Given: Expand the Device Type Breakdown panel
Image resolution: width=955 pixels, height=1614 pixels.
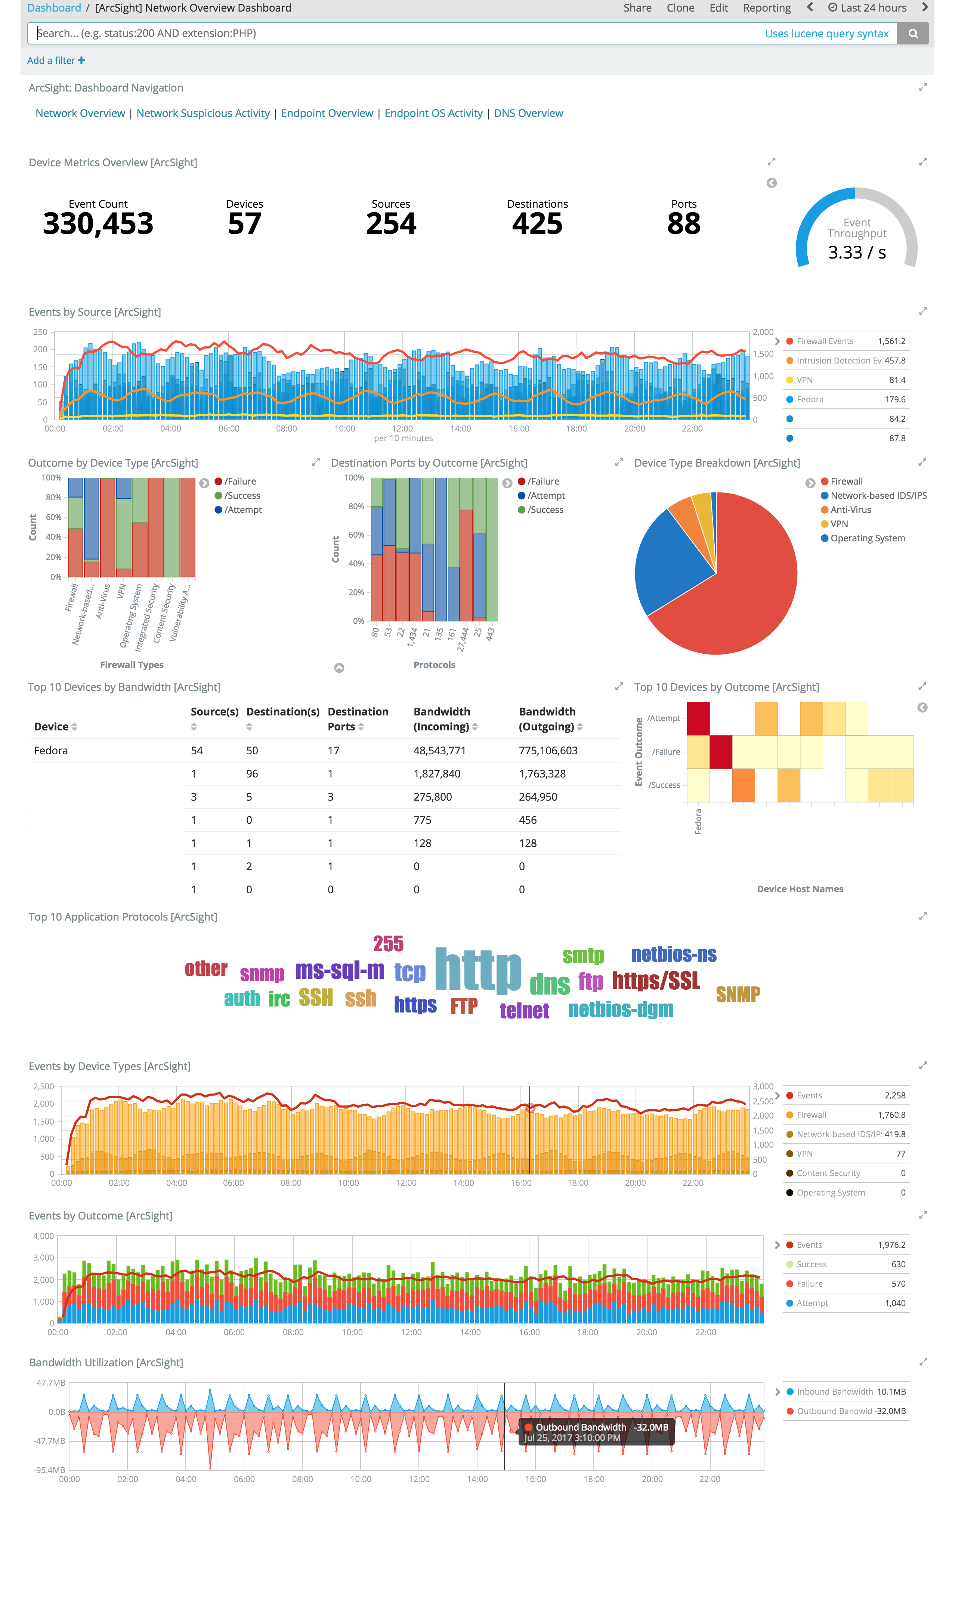Looking at the screenshot, I should (x=923, y=461).
